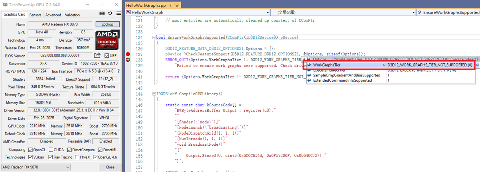Viewport: 480px width, 172px height.
Task: Toggle the OpenGL 4.6 checkbox
Action: 95,157
